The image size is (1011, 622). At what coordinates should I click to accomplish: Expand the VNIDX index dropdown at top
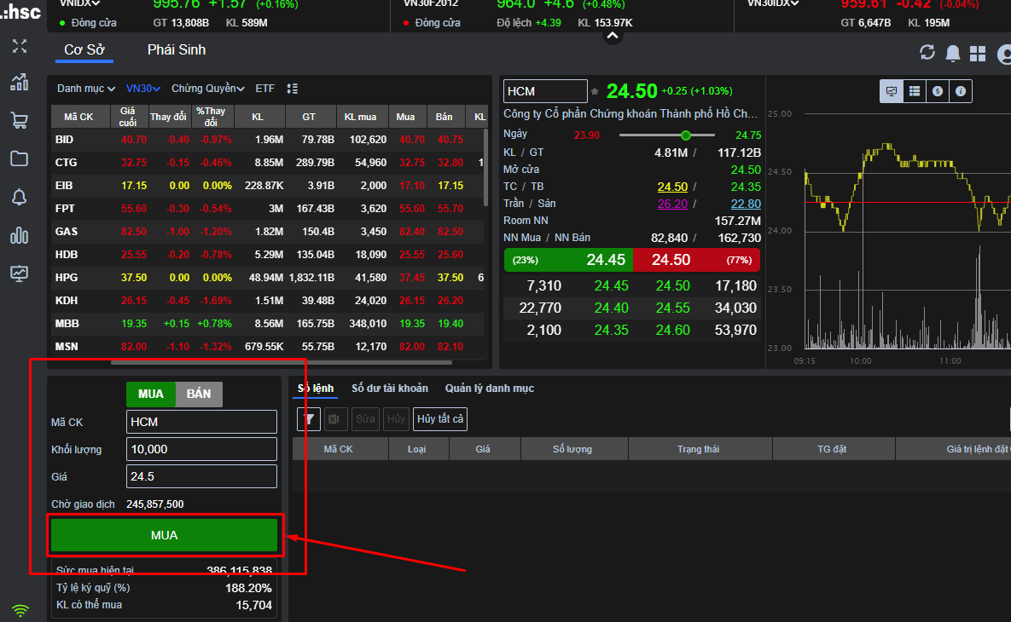(80, 3)
